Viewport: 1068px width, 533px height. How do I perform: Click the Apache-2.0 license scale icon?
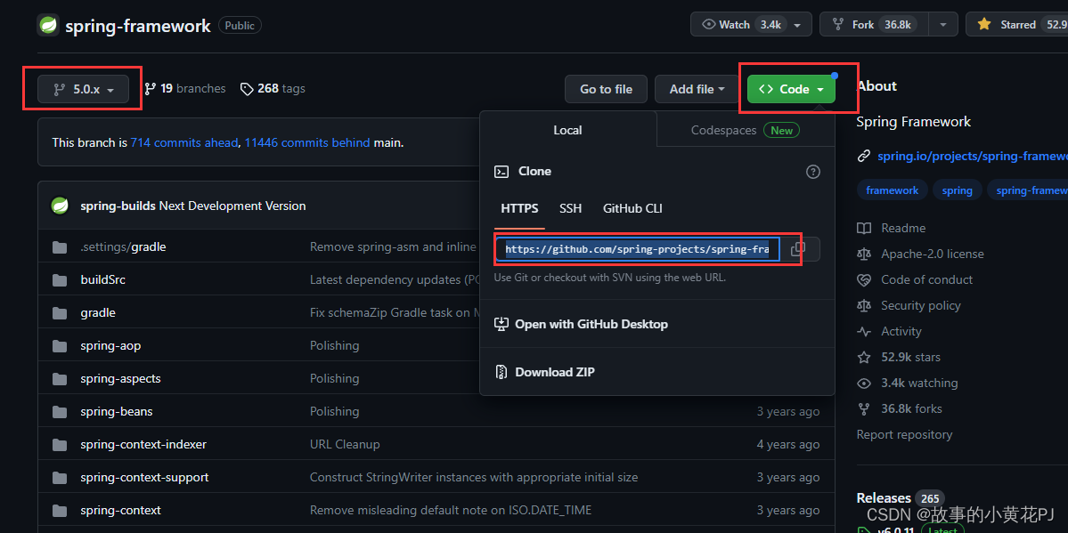[x=864, y=254]
